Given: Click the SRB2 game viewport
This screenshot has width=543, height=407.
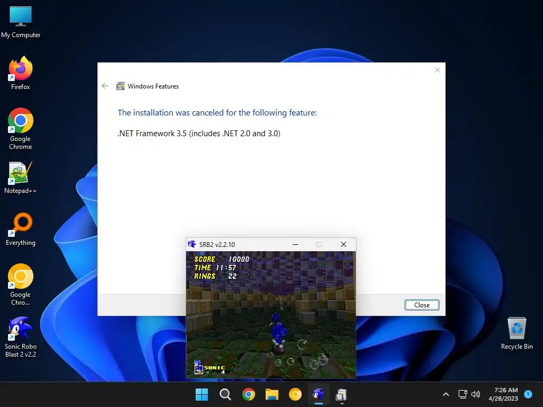Looking at the screenshot, I should tap(271, 315).
